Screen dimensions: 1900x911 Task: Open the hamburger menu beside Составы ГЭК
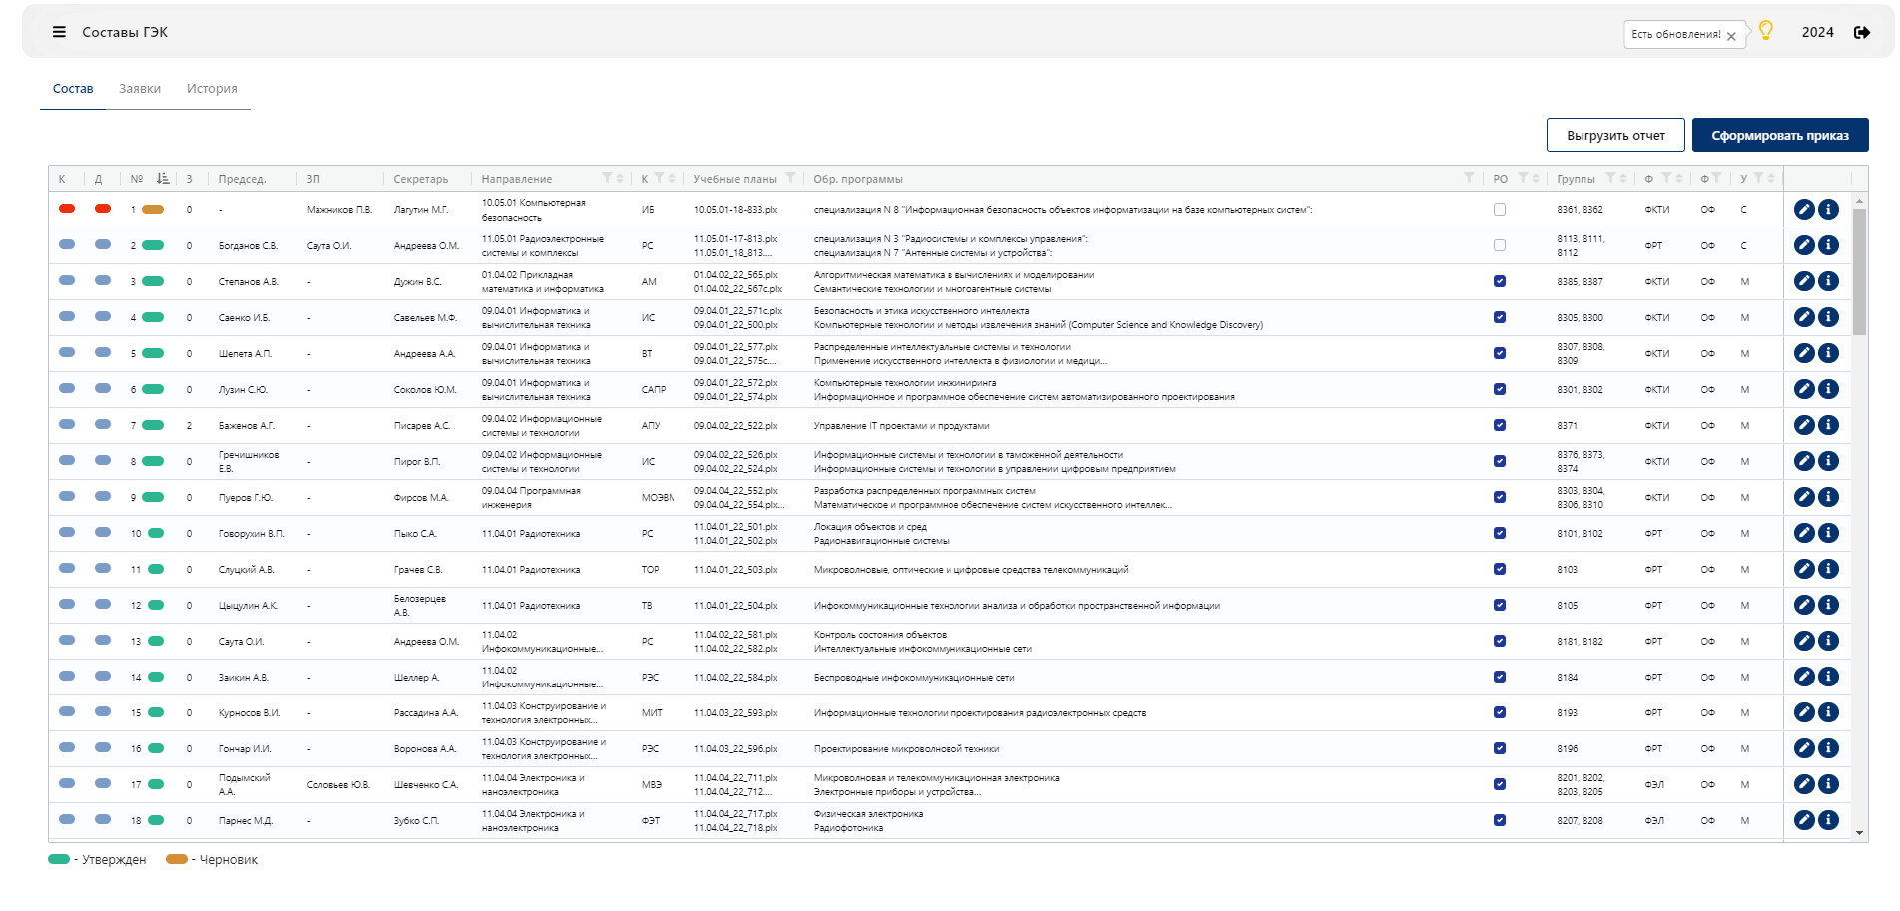tap(59, 32)
